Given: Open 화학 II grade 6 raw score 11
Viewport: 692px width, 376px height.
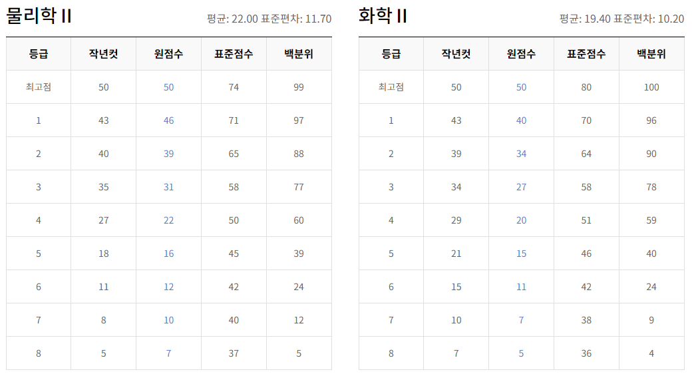Looking at the screenshot, I should tap(521, 287).
